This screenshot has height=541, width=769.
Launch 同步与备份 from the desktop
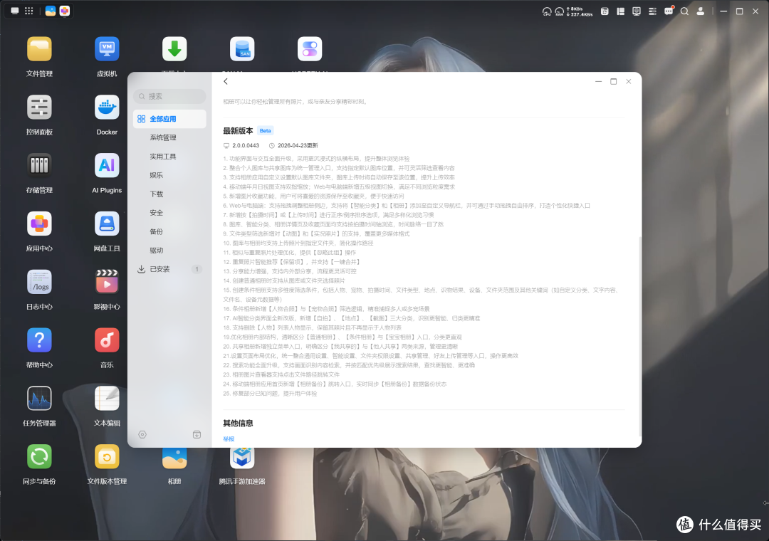coord(39,456)
